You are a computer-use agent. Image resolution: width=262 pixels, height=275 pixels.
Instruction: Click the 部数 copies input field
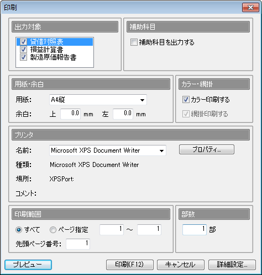tap(195, 230)
